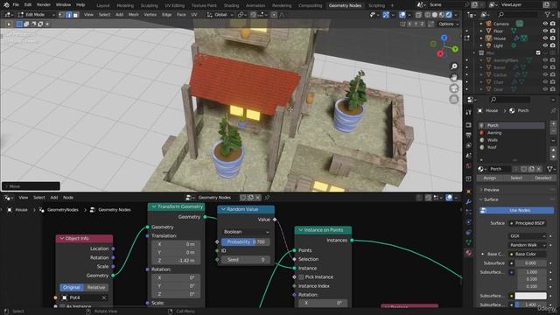Hide Camera in outliner viewport
The width and height of the screenshot is (560, 315).
(x=545, y=24)
